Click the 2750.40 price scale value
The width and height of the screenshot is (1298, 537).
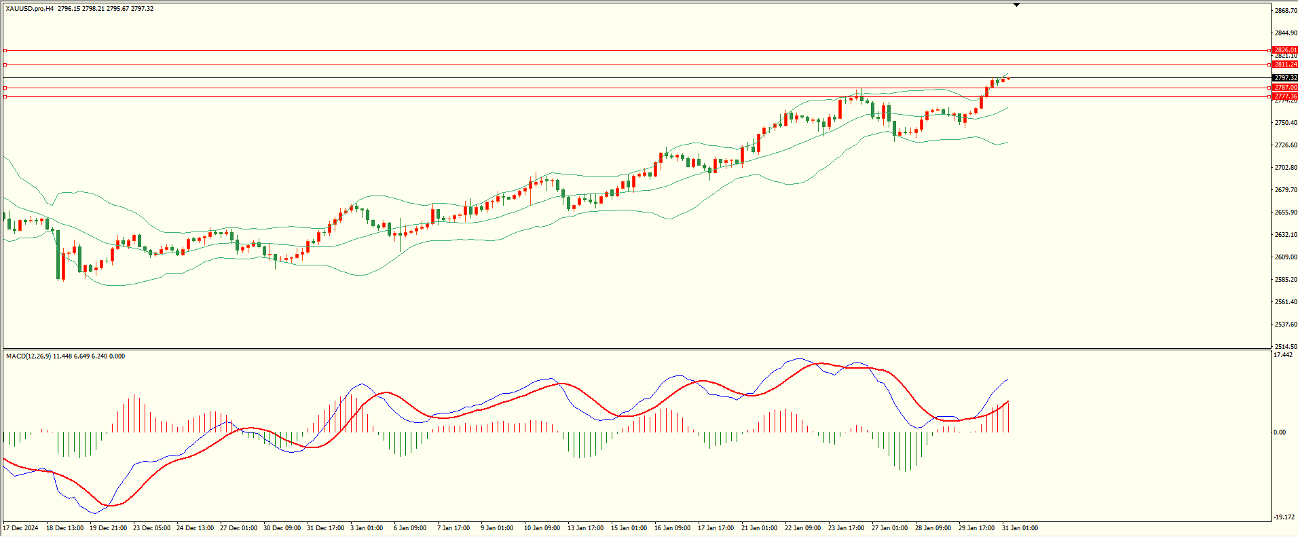pyautogui.click(x=1286, y=123)
